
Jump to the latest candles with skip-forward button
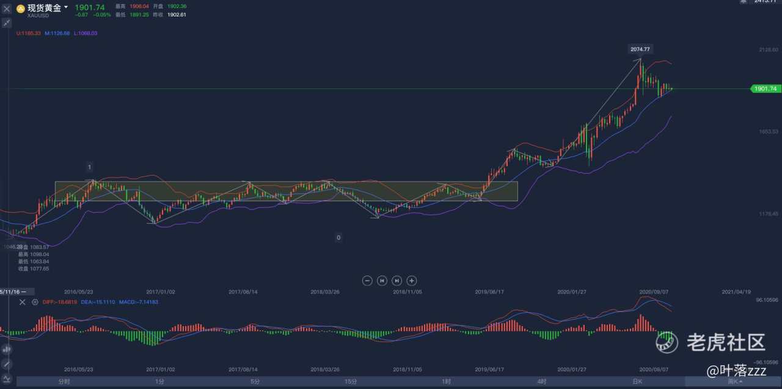(x=397, y=280)
